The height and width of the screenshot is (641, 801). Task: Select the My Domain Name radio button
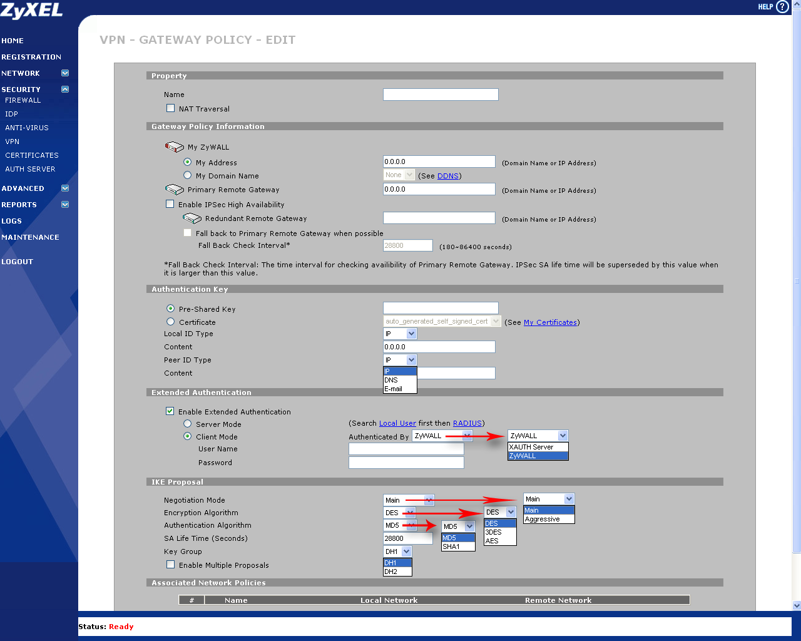click(x=187, y=175)
